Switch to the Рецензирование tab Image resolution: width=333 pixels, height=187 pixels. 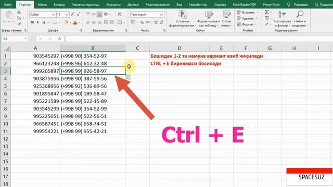tap(158, 5)
